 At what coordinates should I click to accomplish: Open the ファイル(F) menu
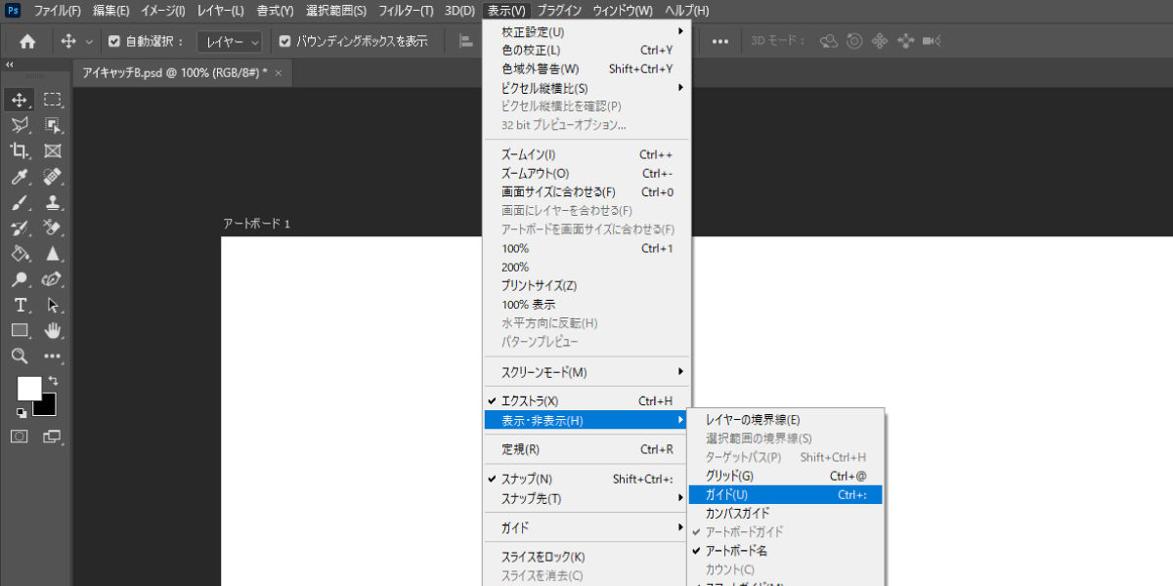tap(57, 11)
